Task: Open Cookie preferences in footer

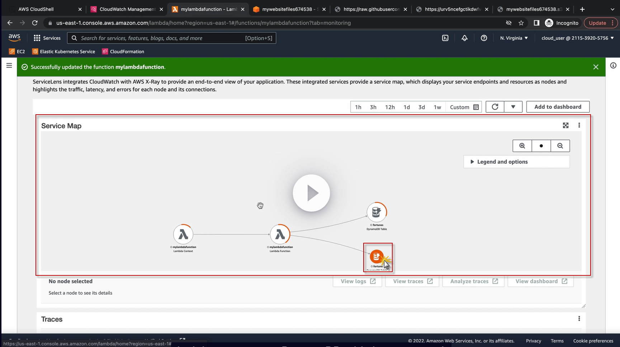Action: tap(593, 341)
